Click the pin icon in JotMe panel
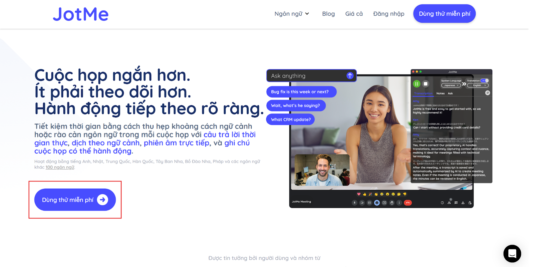The height and width of the screenshot is (267, 534). (x=488, y=93)
